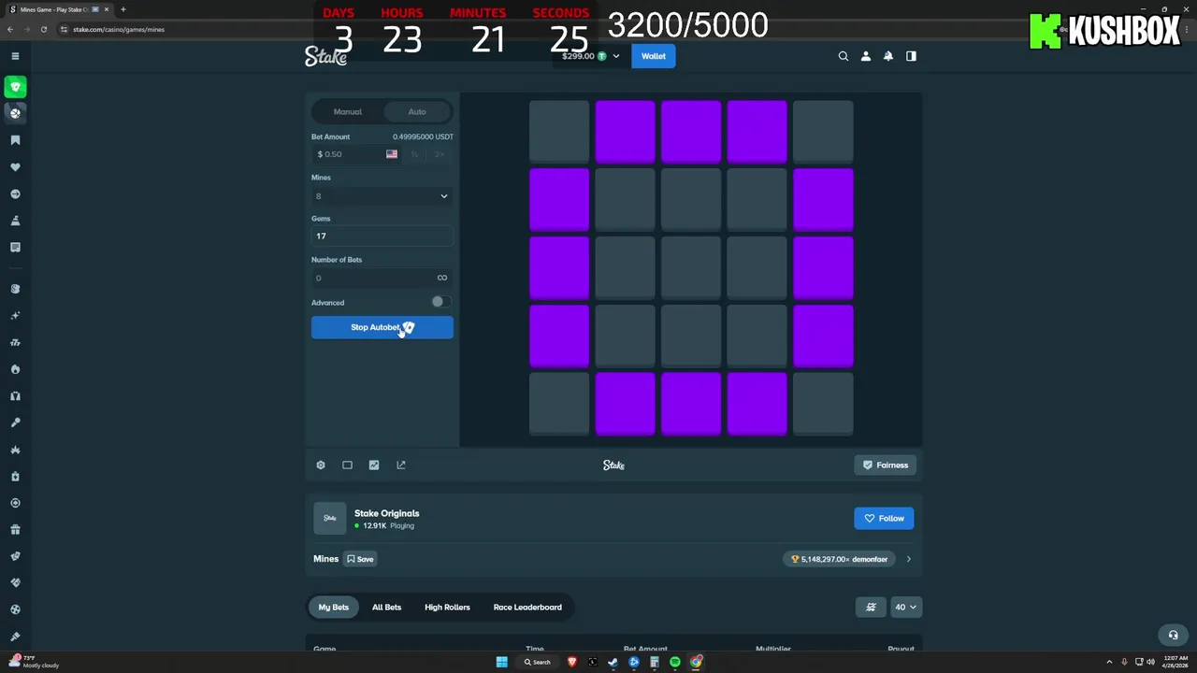The width and height of the screenshot is (1197, 673).
Task: Expand the $299.00 balance dropdown
Action: (590, 56)
